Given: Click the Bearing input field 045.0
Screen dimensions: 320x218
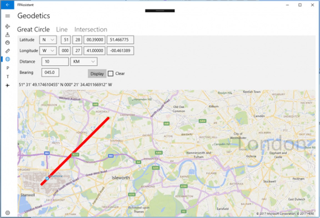Looking at the screenshot, I should pos(50,73).
